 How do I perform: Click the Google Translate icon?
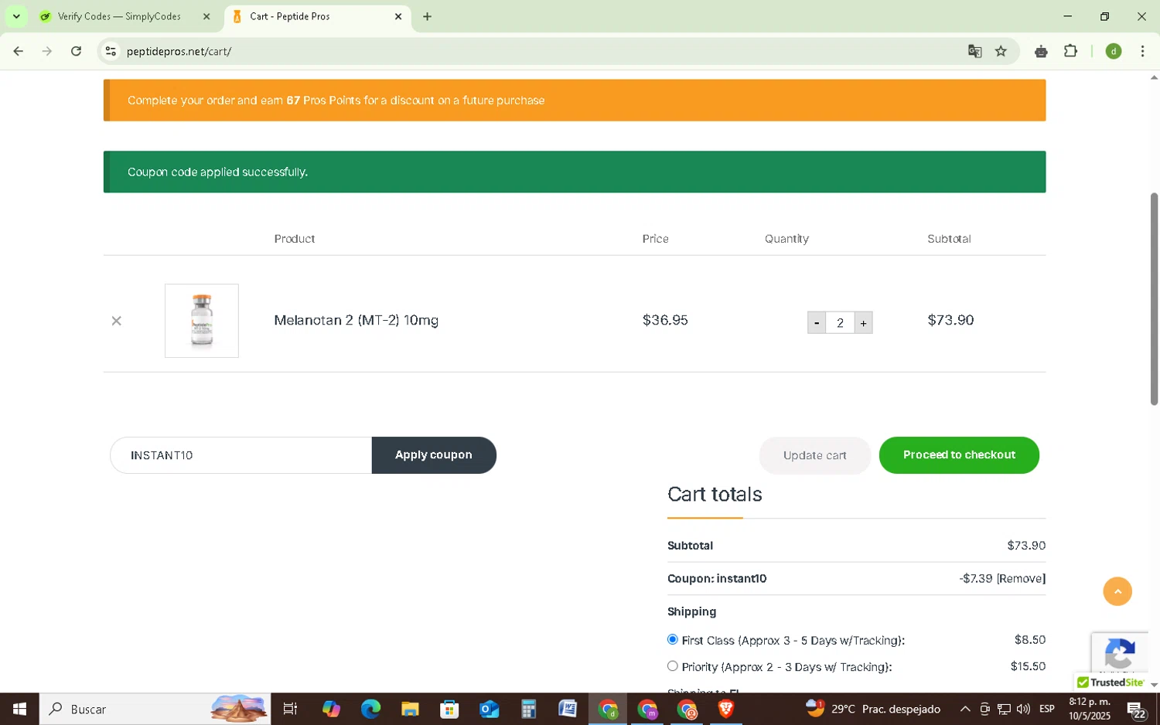pos(974,52)
